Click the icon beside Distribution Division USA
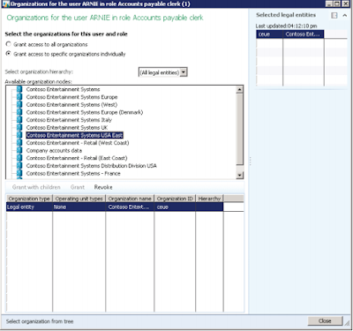The height and width of the screenshot is (331, 353). pos(19,166)
